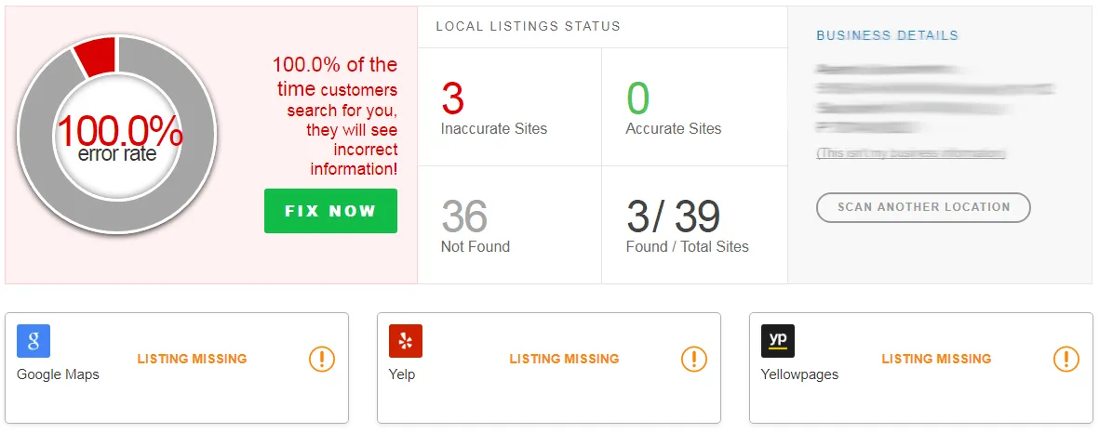Click the Yelp LISTING MISSING text
The width and height of the screenshot is (1099, 433).
pyautogui.click(x=564, y=359)
